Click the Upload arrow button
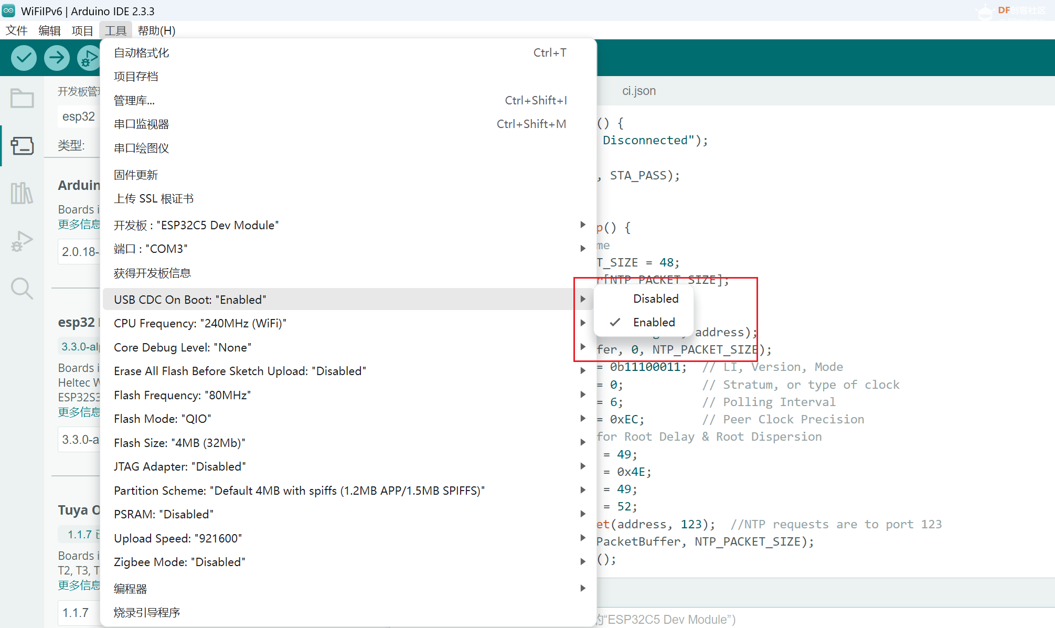1055x628 pixels. click(x=57, y=58)
